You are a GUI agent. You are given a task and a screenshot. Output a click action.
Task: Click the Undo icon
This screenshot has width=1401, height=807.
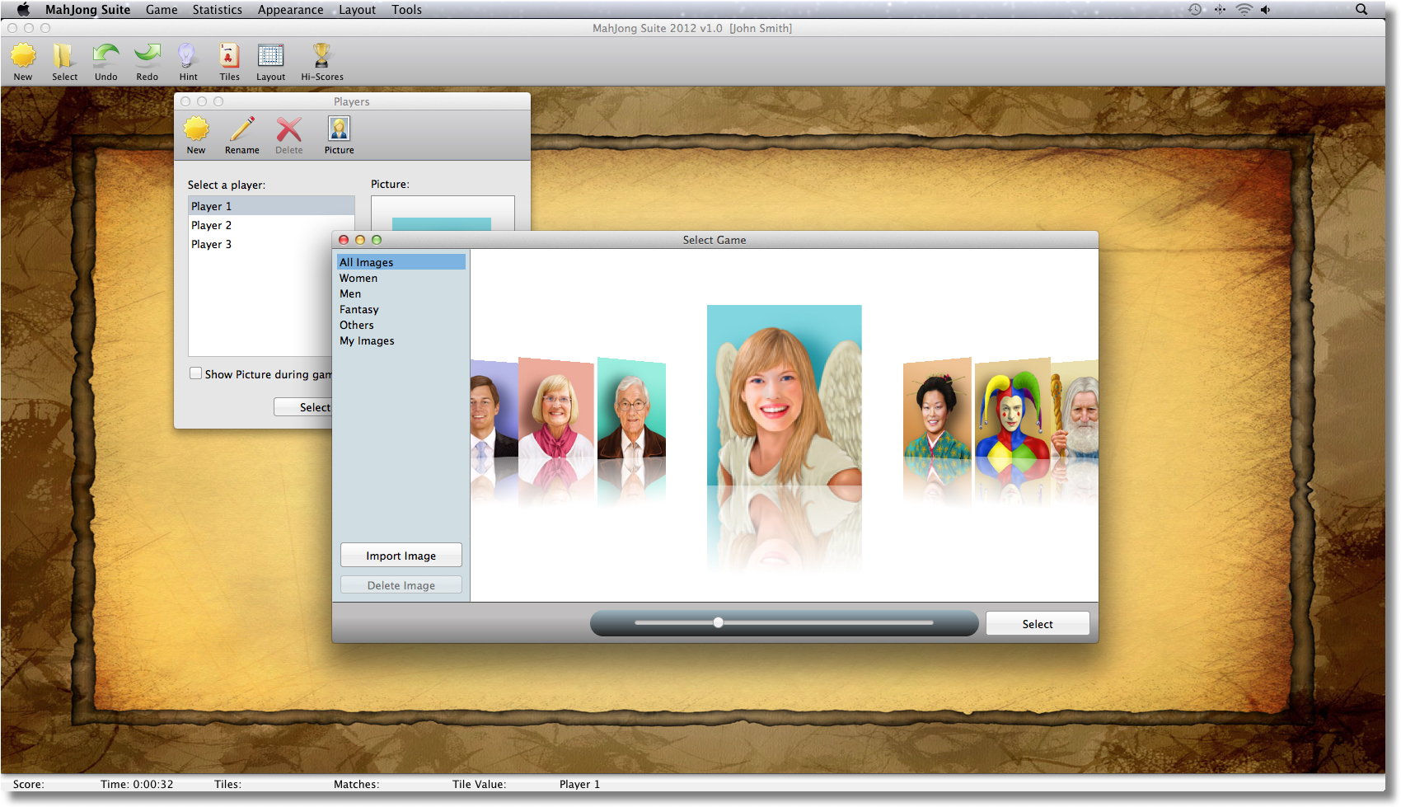coord(105,59)
